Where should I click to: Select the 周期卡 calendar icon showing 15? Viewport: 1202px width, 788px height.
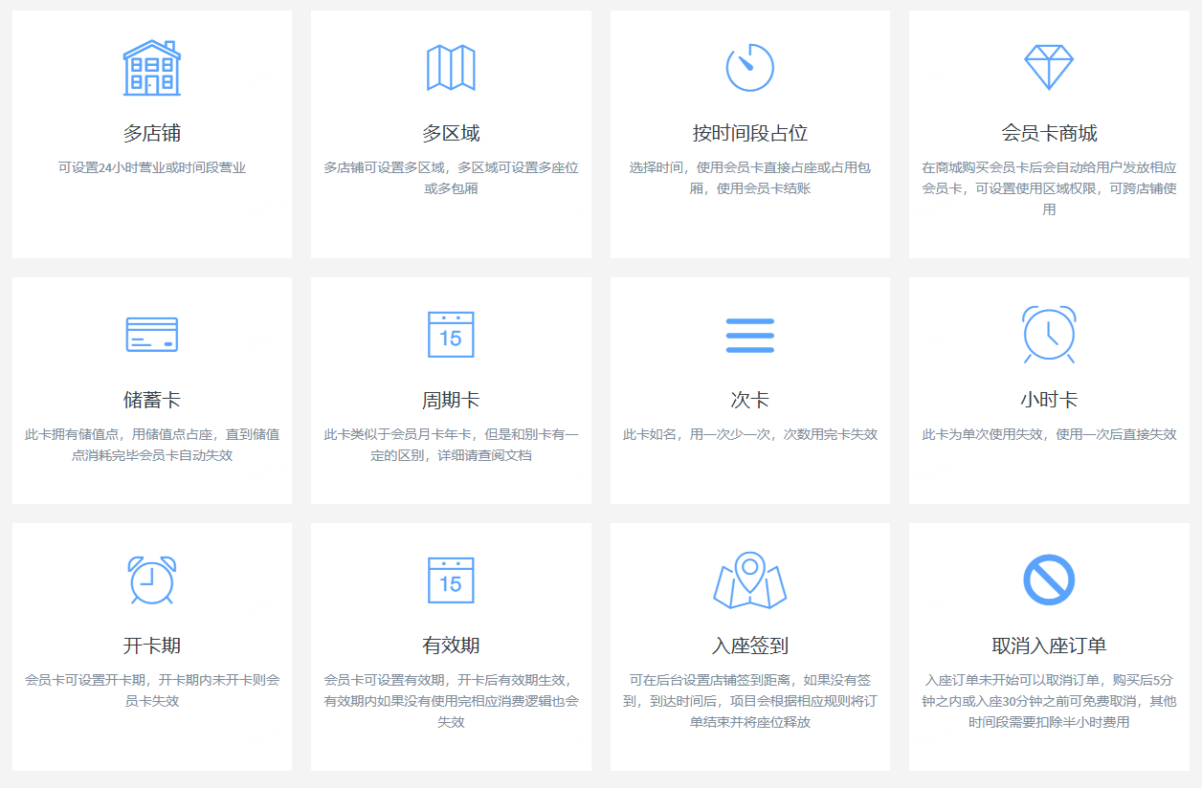450,334
